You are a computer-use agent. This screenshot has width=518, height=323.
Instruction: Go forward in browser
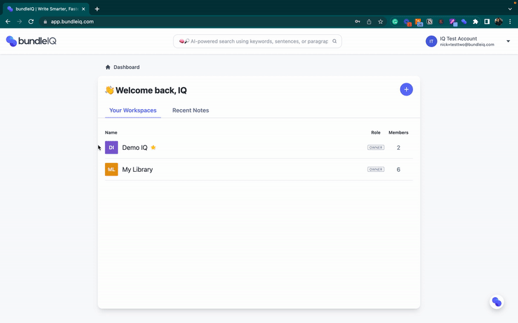click(19, 22)
